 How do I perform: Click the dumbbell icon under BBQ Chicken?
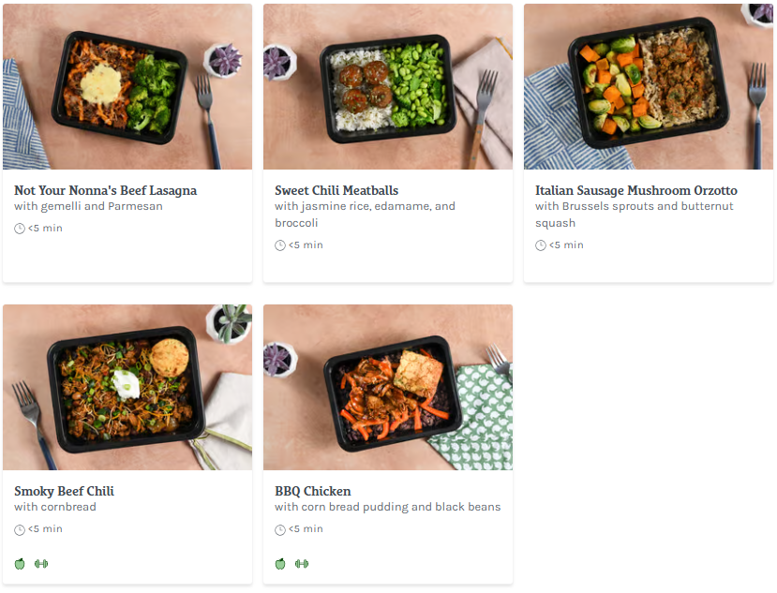(x=302, y=564)
